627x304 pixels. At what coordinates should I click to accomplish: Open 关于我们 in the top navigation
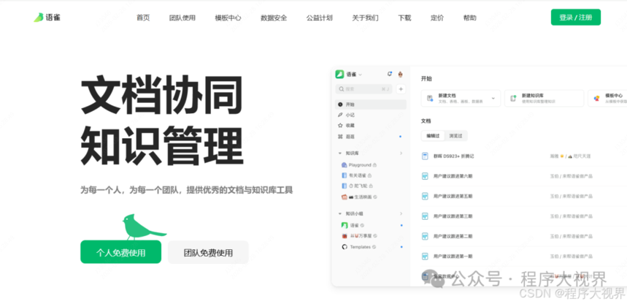pyautogui.click(x=365, y=18)
